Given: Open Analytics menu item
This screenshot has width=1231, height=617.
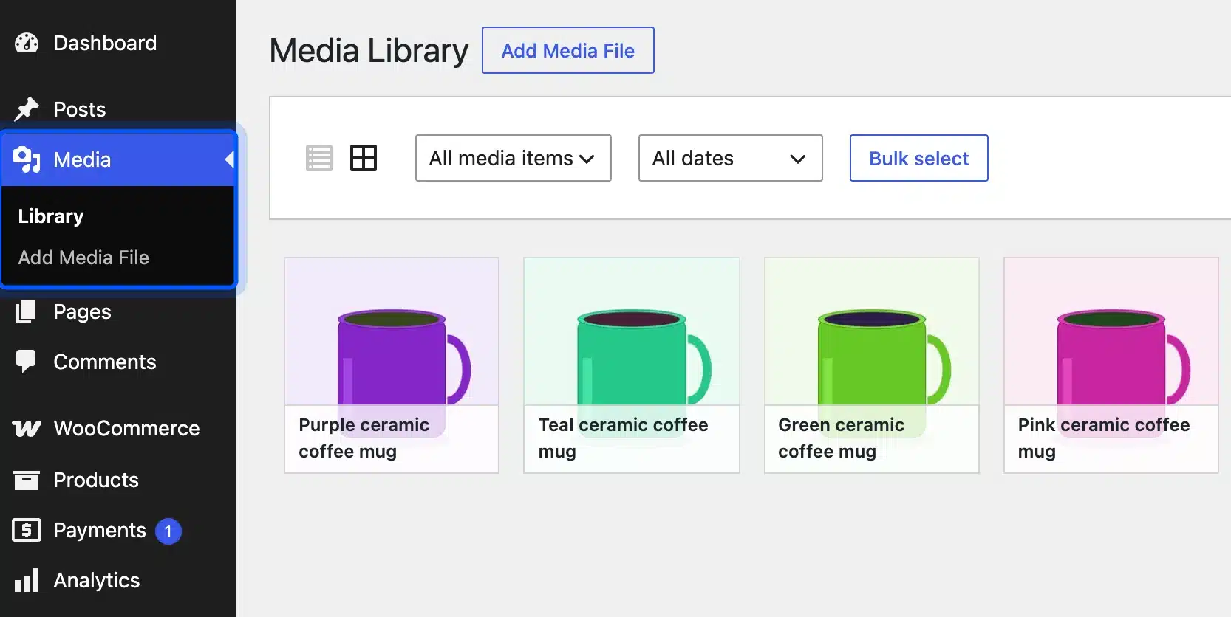Looking at the screenshot, I should point(118,580).
